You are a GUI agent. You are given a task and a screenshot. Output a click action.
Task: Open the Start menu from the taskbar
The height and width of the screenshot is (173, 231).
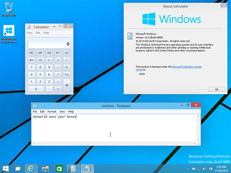(x=6, y=168)
